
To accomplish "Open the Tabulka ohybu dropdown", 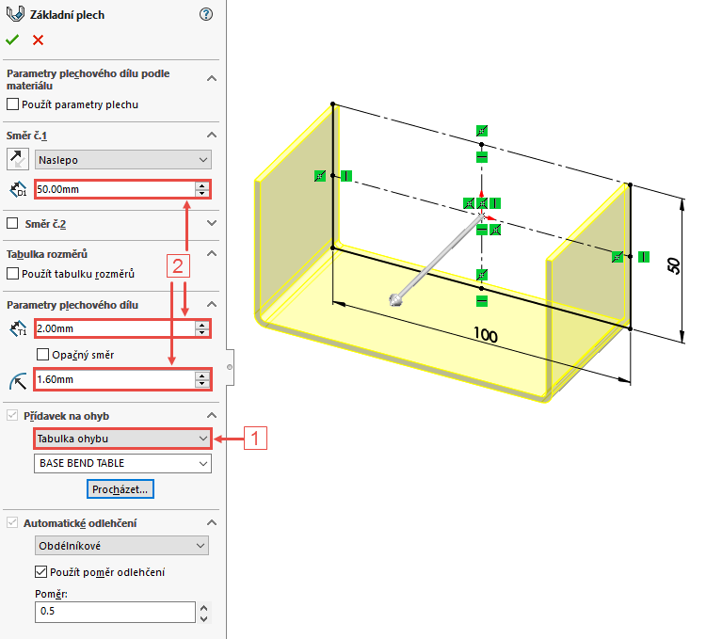I will point(122,439).
